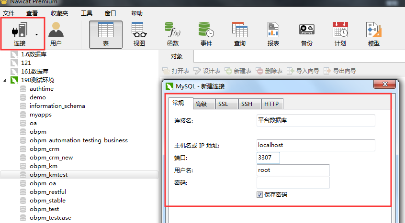Open the Event (事件) toolbar item

coord(206,34)
